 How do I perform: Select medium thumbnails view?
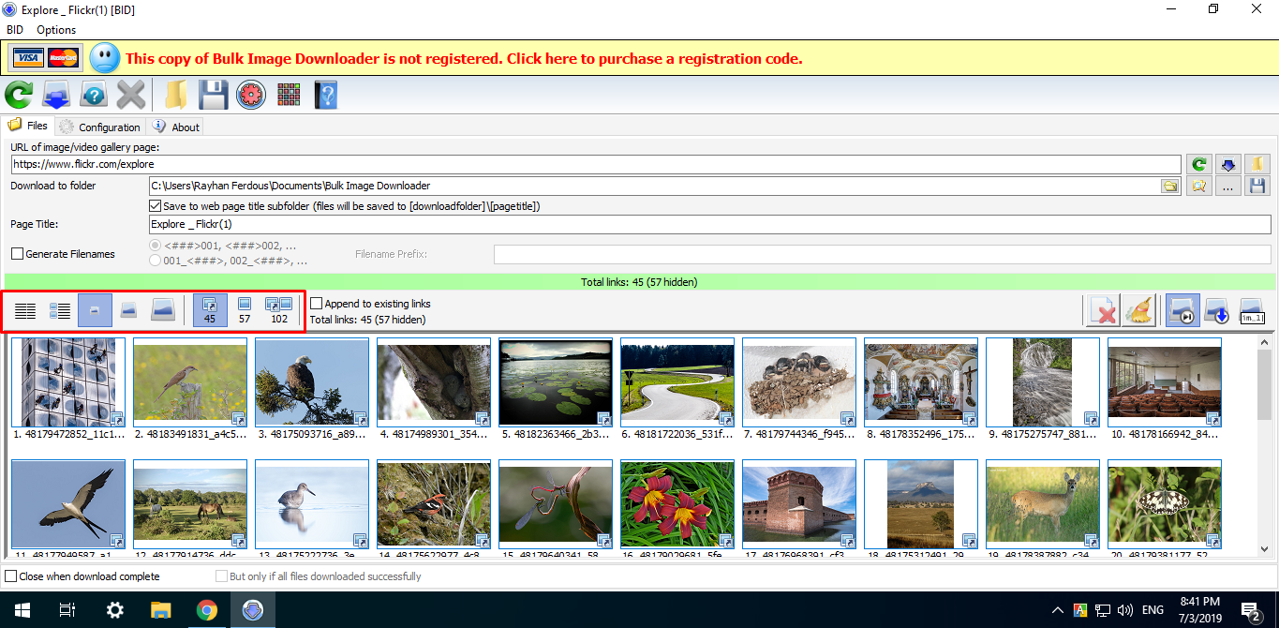[x=129, y=310]
